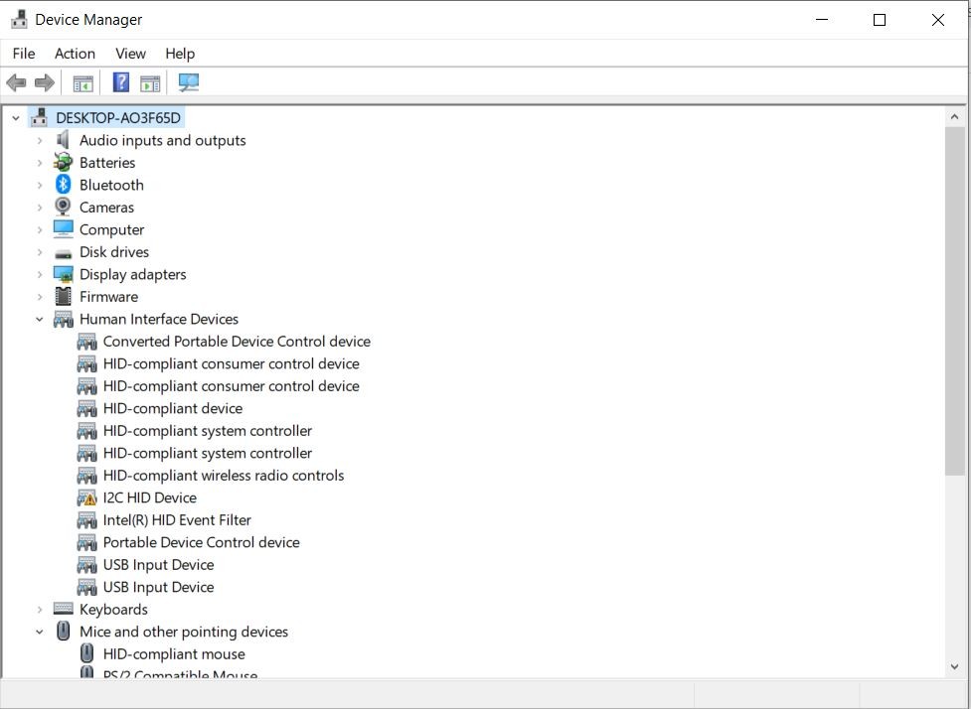Viewport: 971px width, 709px height.
Task: Select 'I2C HID Device' text label
Action: pyautogui.click(x=150, y=498)
